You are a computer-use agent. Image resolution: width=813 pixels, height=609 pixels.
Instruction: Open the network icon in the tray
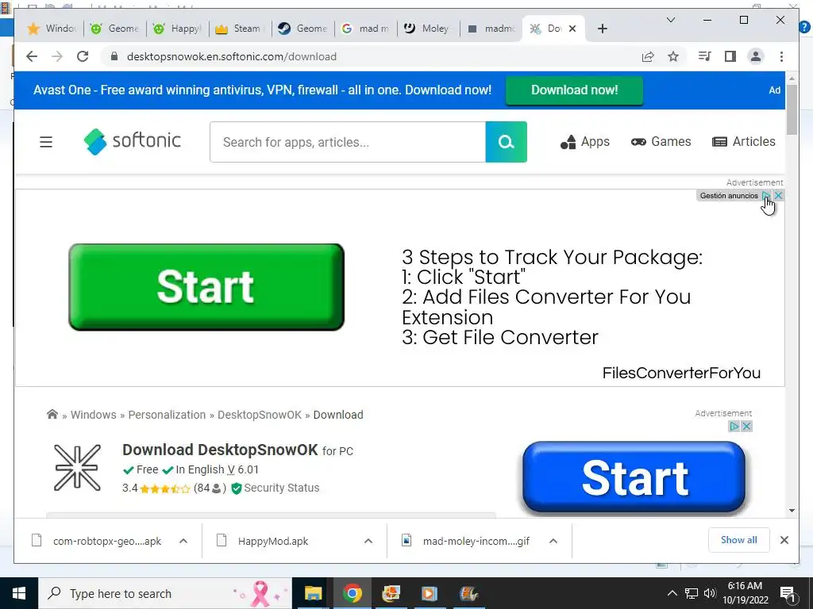[x=692, y=593]
